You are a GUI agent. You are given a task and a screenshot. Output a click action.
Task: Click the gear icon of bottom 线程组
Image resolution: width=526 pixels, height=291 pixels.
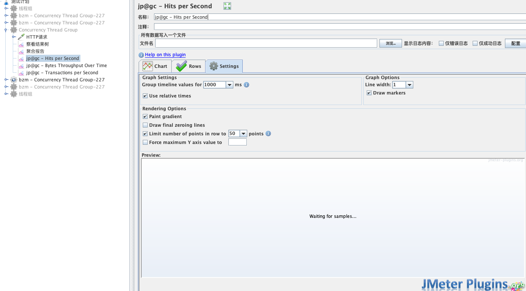point(14,94)
